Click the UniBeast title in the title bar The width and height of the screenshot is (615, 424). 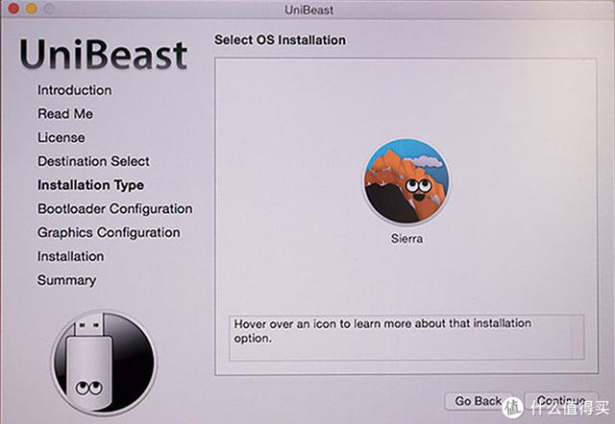(309, 10)
